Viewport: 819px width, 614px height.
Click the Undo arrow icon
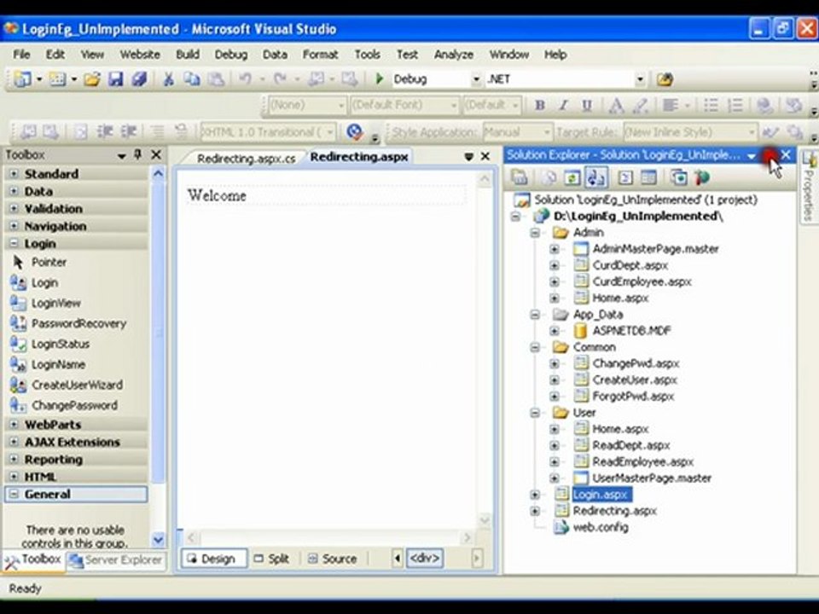(245, 79)
